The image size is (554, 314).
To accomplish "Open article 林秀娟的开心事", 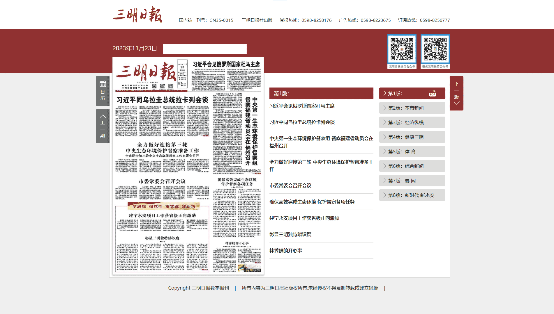I will coord(286,251).
